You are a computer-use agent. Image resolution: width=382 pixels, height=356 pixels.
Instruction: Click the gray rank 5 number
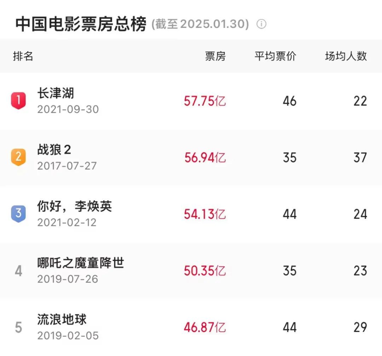tap(18, 327)
